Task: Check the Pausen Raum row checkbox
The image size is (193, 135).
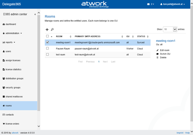Action: coord(47,48)
